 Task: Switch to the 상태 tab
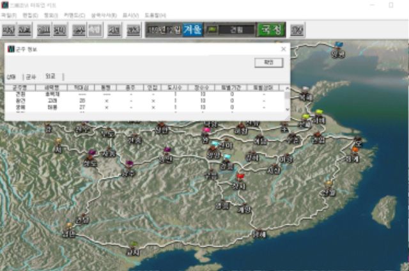pos(12,77)
